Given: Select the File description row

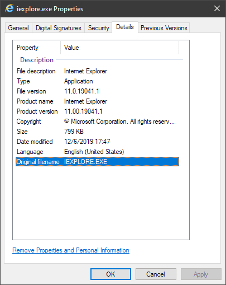Looking at the screenshot, I should tap(97, 71).
